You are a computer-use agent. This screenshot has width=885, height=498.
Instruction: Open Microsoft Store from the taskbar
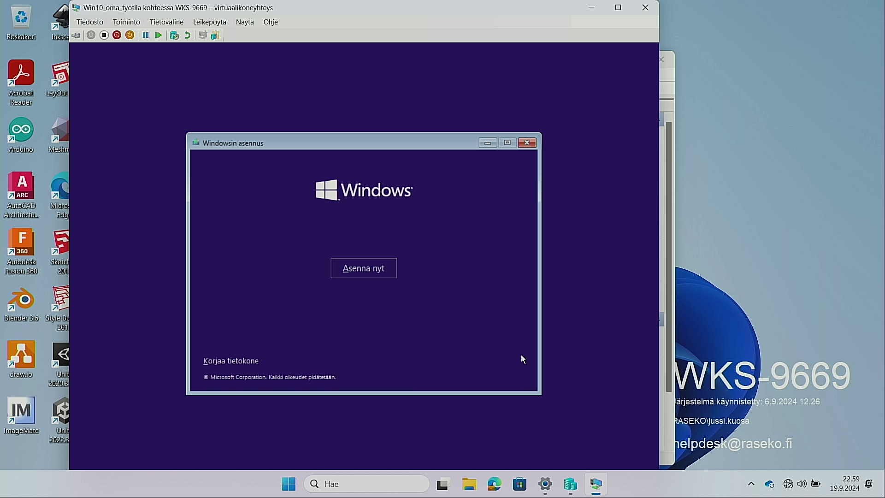pyautogui.click(x=520, y=484)
